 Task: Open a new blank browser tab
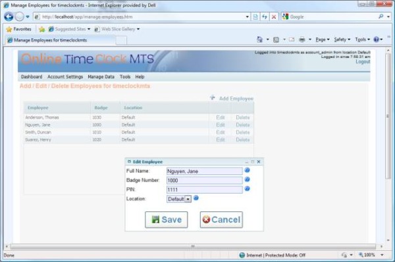click(x=121, y=40)
